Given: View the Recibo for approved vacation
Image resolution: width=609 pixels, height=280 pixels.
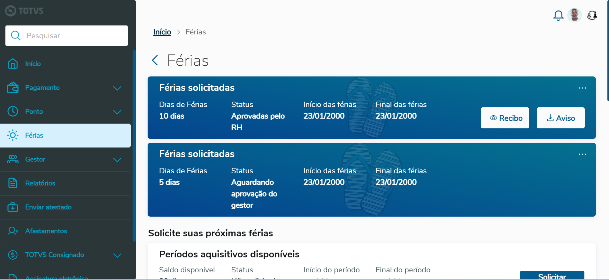Looking at the screenshot, I should pos(505,118).
